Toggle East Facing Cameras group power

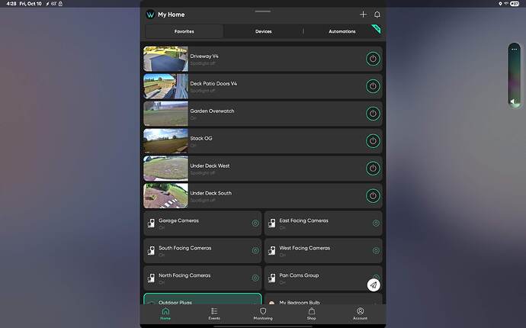376,223
